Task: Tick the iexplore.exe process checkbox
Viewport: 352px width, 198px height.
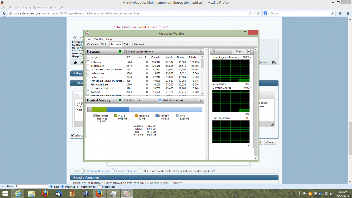Action: click(88, 66)
